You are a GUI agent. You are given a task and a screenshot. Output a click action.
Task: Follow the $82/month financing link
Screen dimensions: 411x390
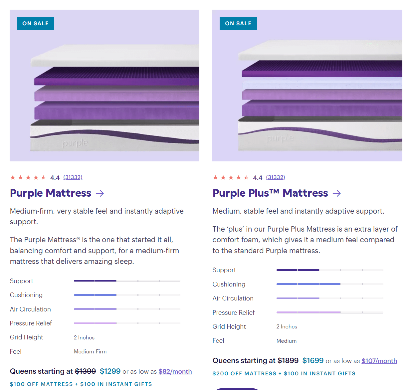pyautogui.click(x=175, y=371)
